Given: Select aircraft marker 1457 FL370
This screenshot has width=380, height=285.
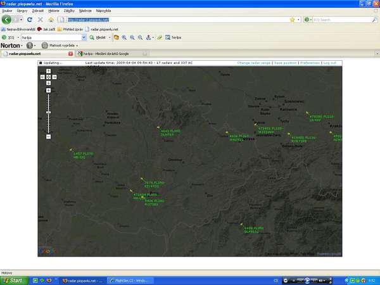Looking at the screenshot, I should (x=71, y=150).
